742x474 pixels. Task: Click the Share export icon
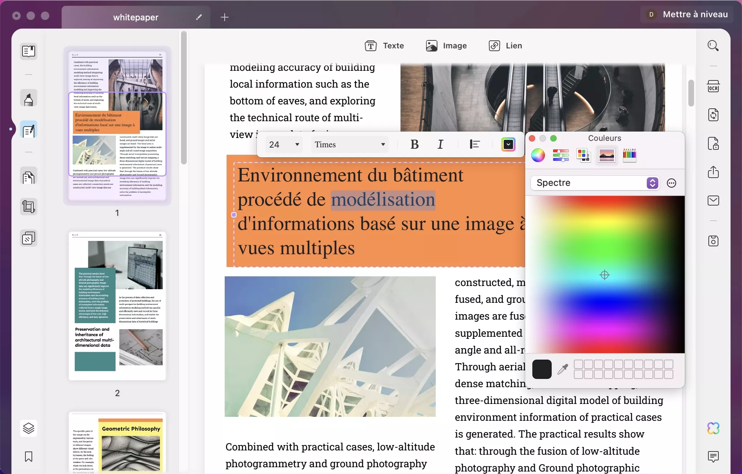[713, 172]
